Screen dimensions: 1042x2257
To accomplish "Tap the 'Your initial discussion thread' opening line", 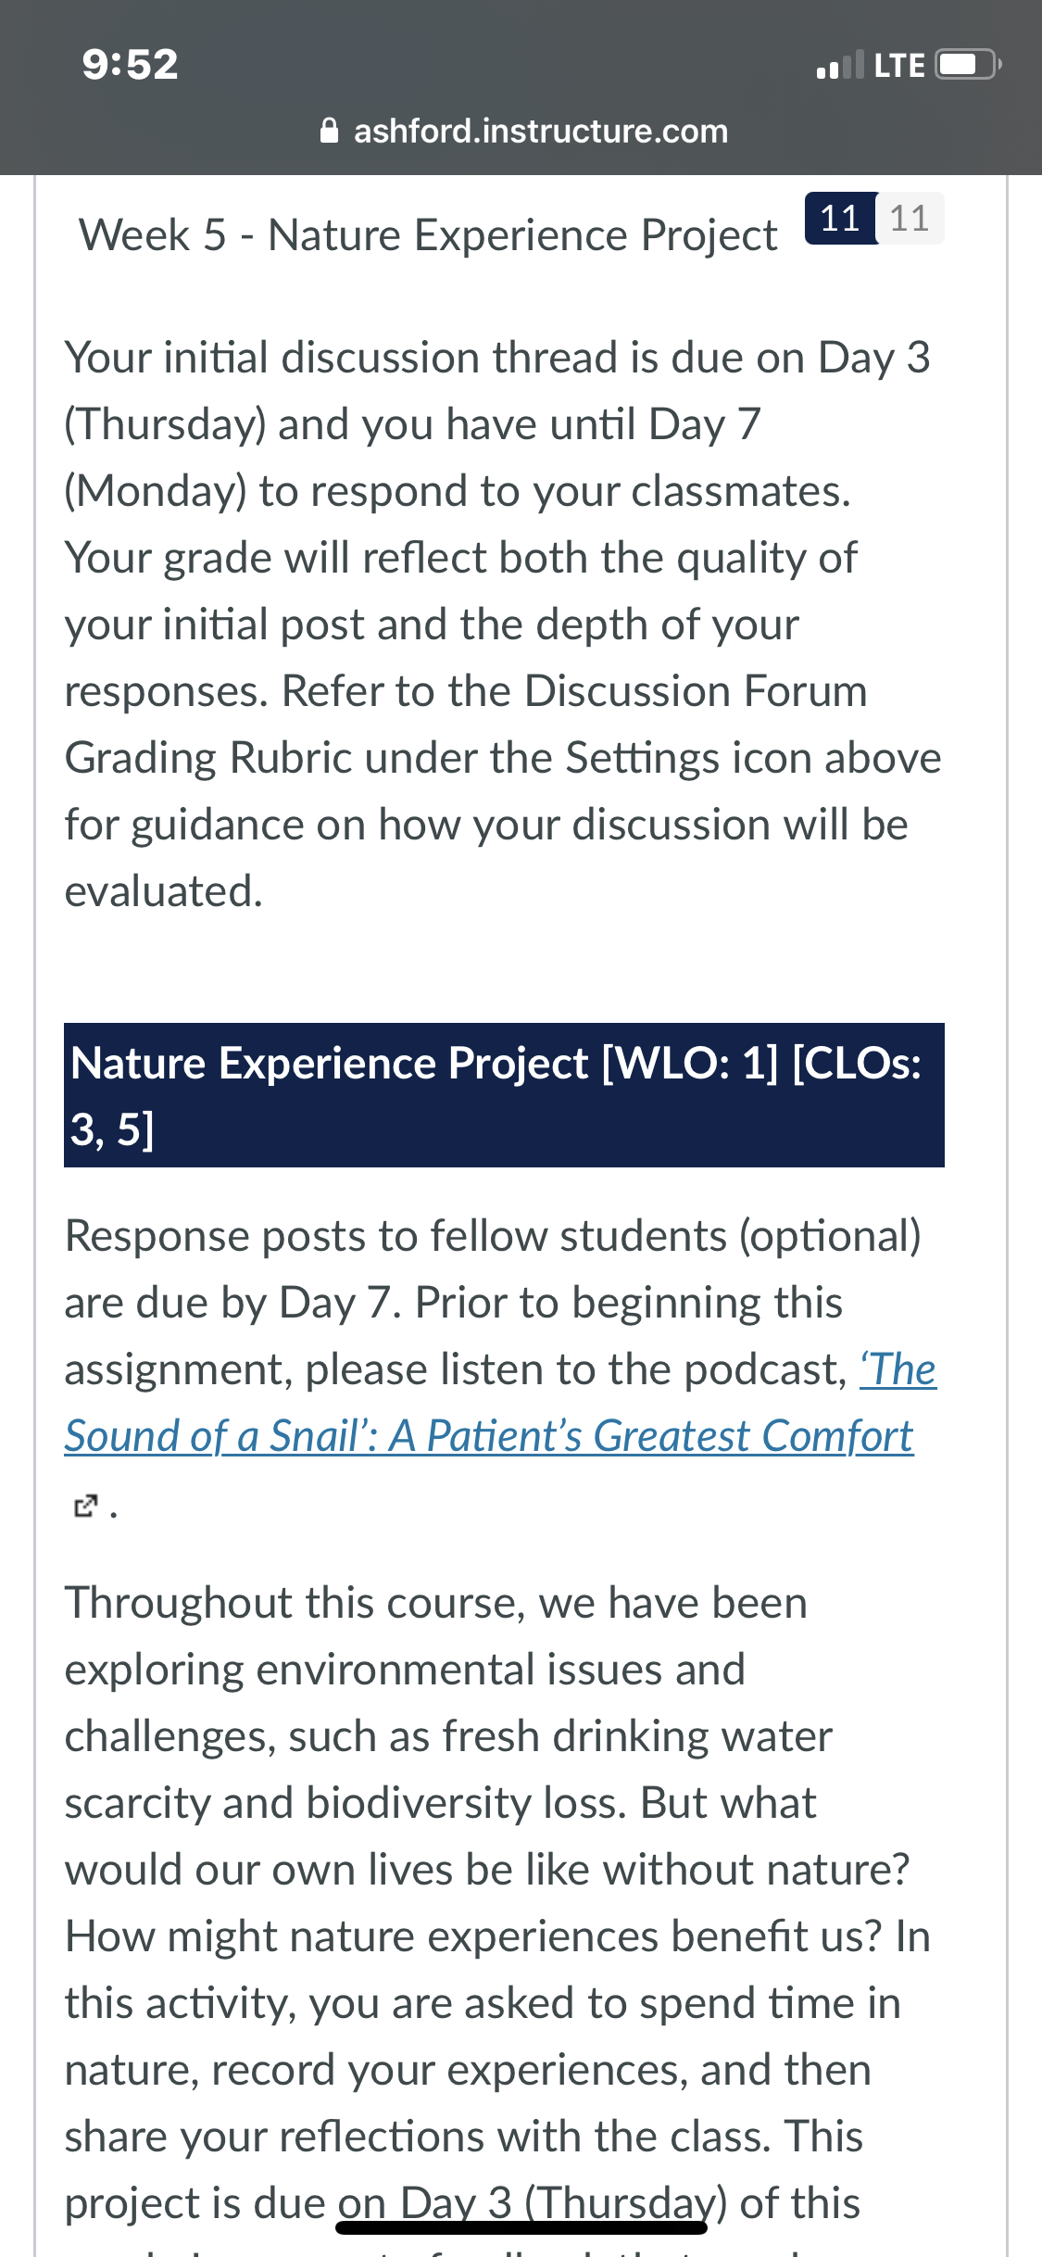I will [497, 358].
